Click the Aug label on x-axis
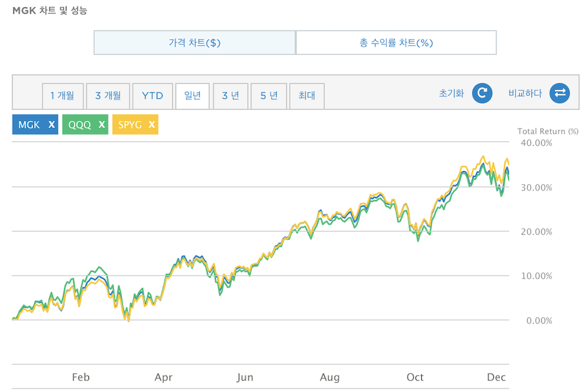Viewport: 585px width, 390px height. point(330,377)
